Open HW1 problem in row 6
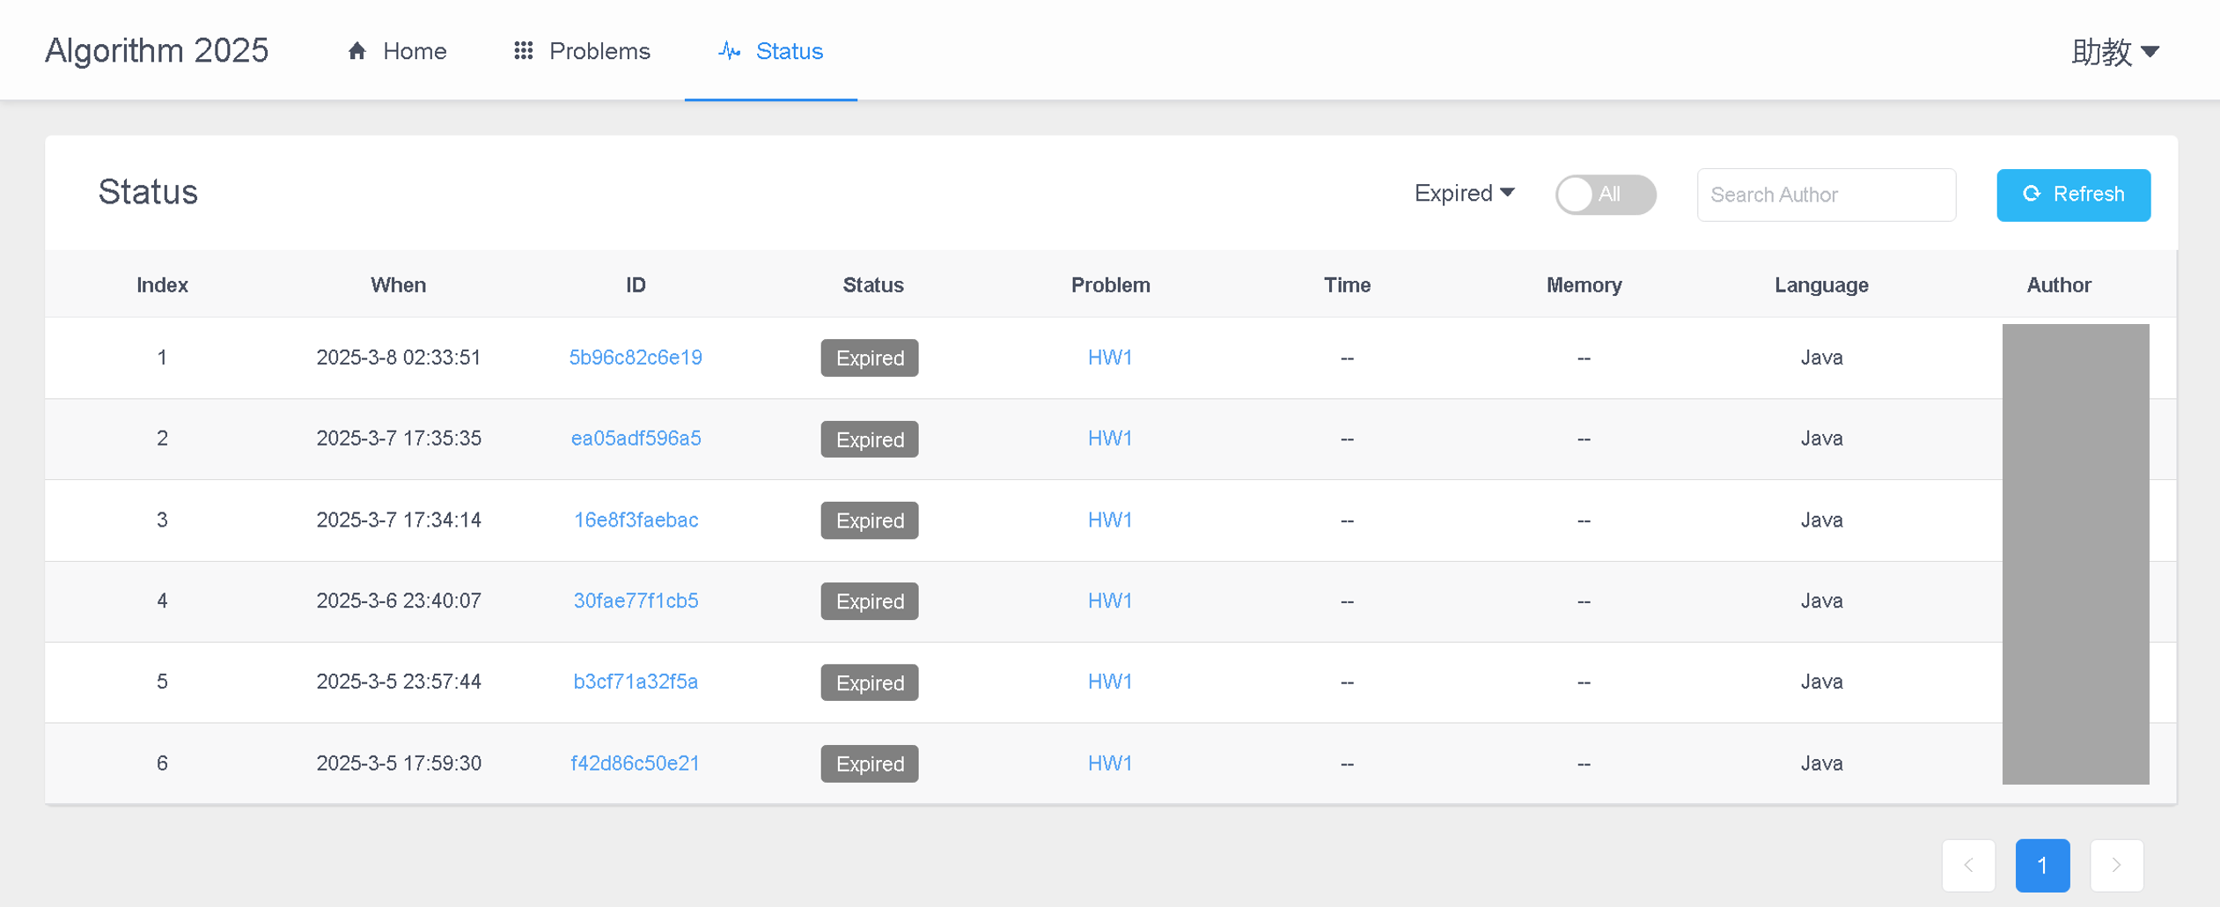The height and width of the screenshot is (907, 2220). [x=1110, y=763]
